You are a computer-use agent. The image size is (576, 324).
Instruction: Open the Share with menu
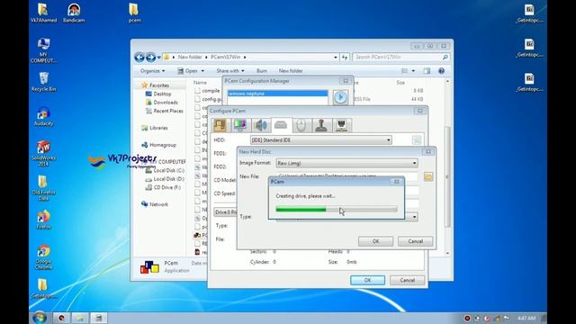230,71
